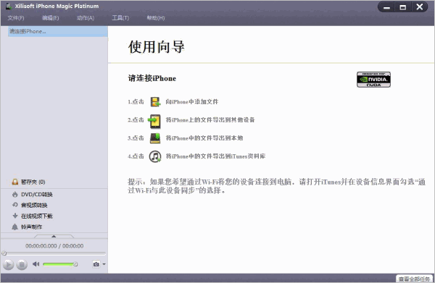Open the snapshot dropdown arrow
435x283 pixels.
coord(104,264)
